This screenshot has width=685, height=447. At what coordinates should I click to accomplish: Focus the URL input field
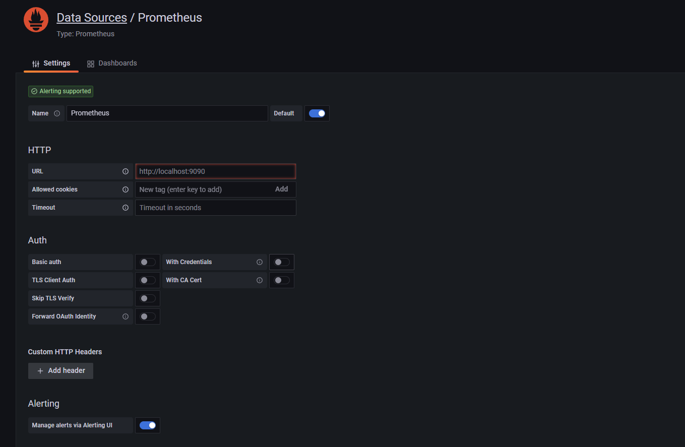pyautogui.click(x=216, y=171)
